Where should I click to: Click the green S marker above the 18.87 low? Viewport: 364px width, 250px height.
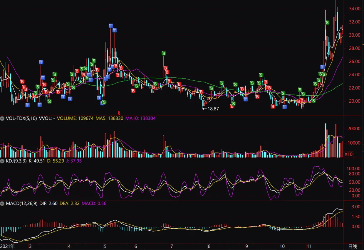[211, 88]
